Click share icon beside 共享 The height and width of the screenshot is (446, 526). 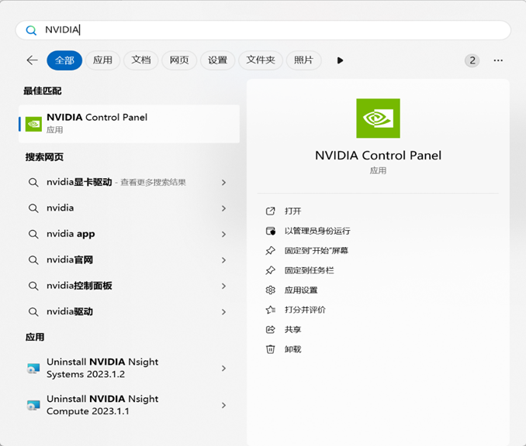tap(271, 330)
